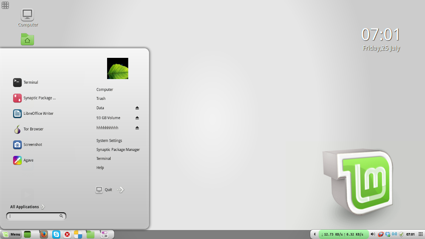Select the Computer desktop icon
The image size is (425, 239).
(27, 17)
